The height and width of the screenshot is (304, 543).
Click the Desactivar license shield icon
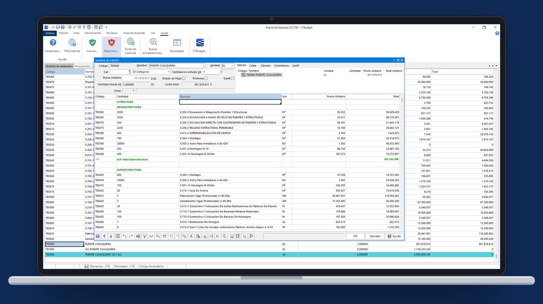click(x=111, y=43)
